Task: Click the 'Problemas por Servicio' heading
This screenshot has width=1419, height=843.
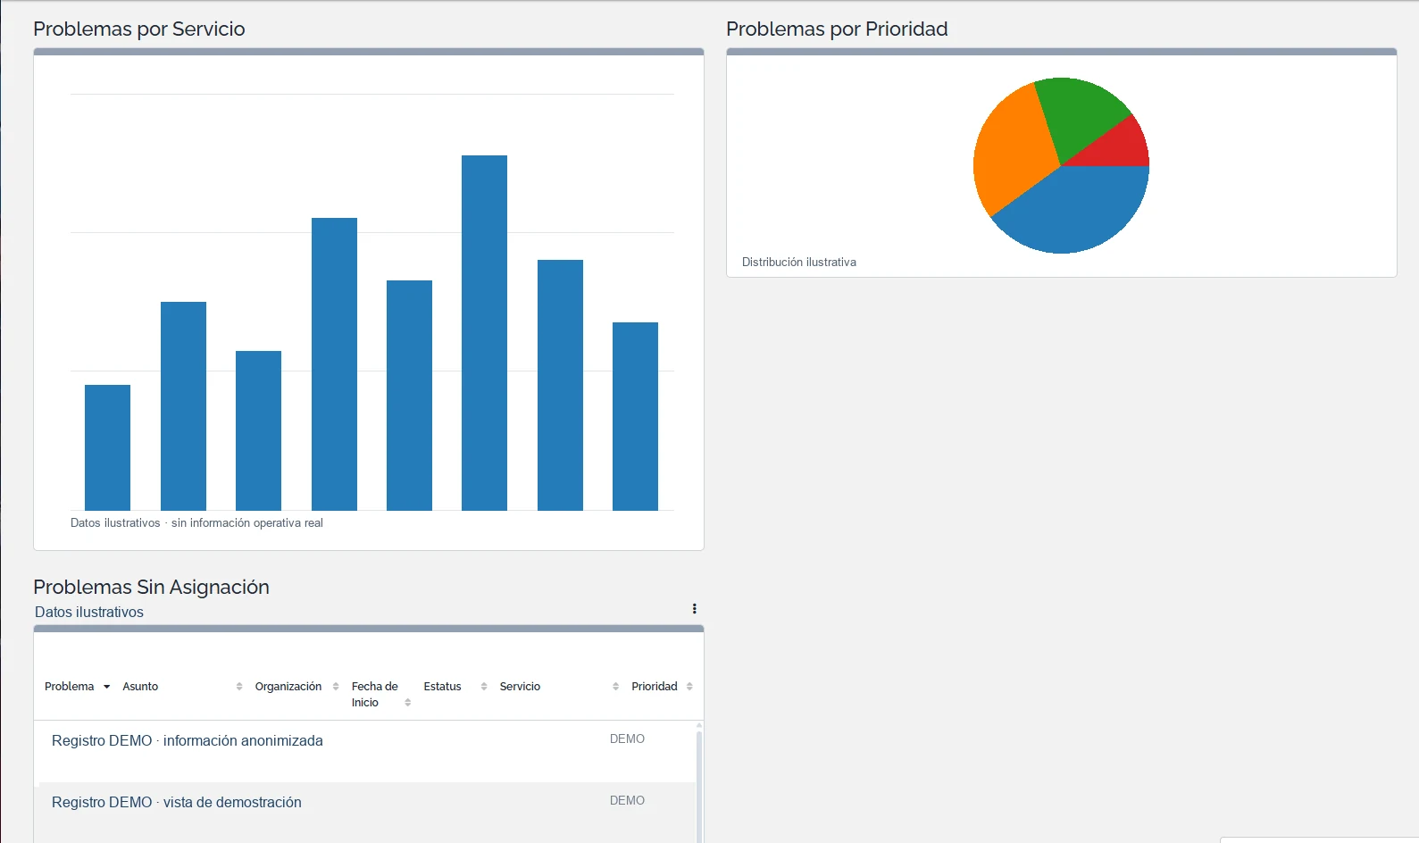Action: (x=139, y=29)
